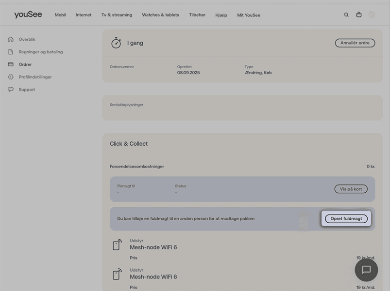This screenshot has width=390, height=291.
Task: Open the Hjælp menu item
Action: click(221, 15)
